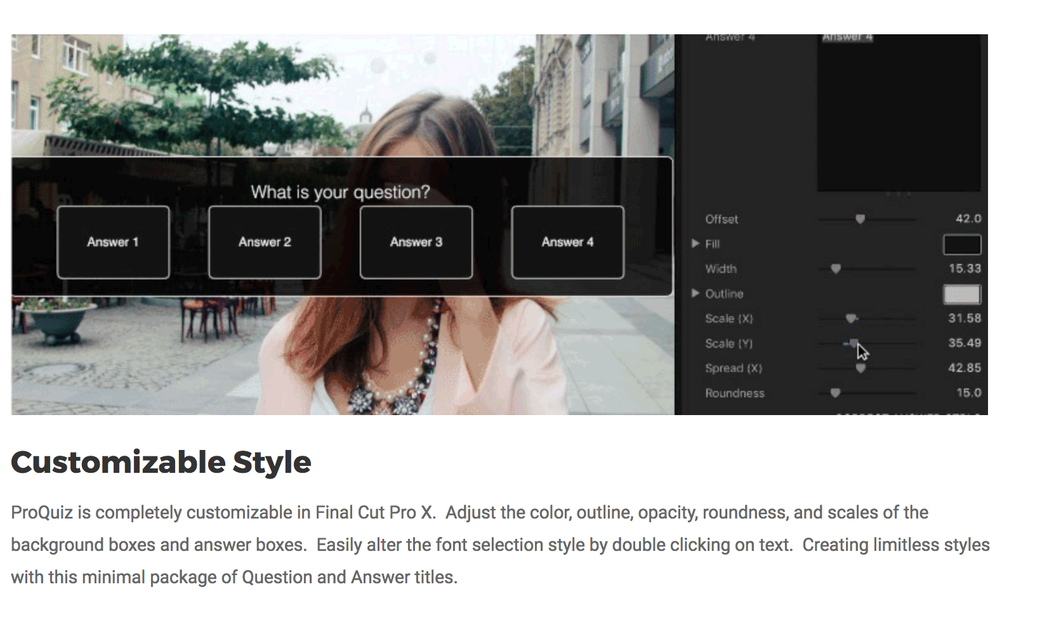The image size is (1061, 622).
Task: Click the Scale (X) slider handle
Action: pyautogui.click(x=850, y=318)
